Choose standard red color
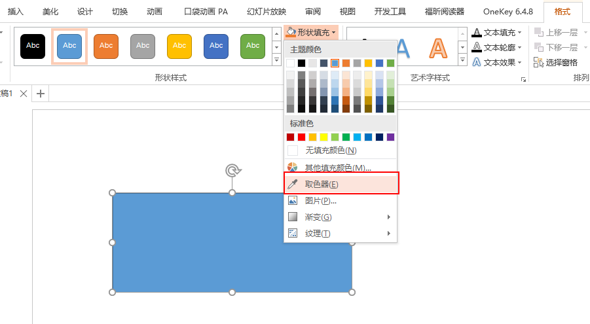Image resolution: width=590 pixels, height=324 pixels. [x=301, y=137]
